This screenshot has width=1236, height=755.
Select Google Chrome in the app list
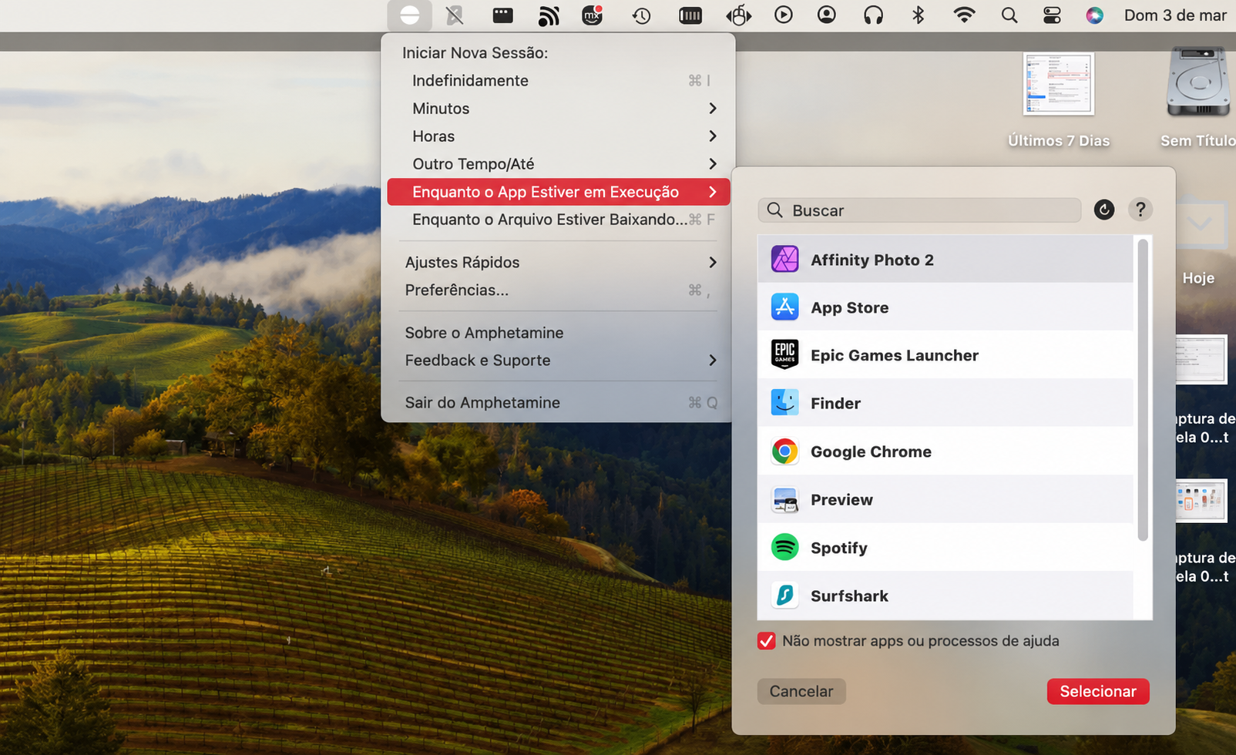(945, 451)
